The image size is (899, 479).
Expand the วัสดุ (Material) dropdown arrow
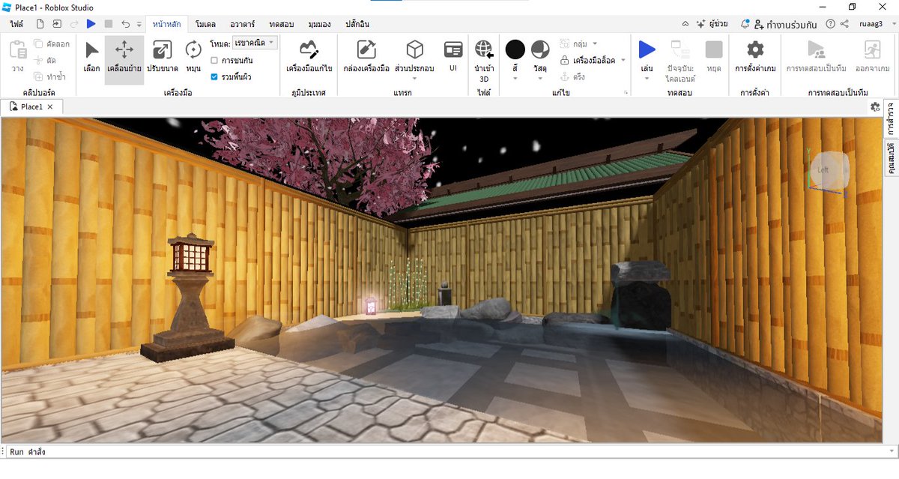pos(540,78)
